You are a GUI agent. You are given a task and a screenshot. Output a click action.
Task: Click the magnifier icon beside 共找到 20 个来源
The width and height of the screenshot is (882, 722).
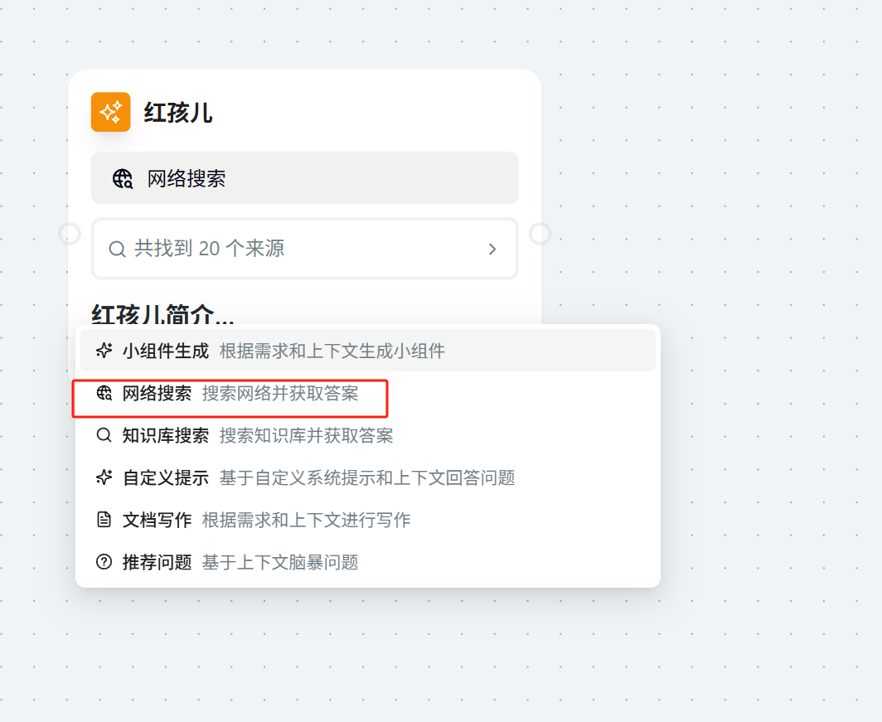click(117, 249)
